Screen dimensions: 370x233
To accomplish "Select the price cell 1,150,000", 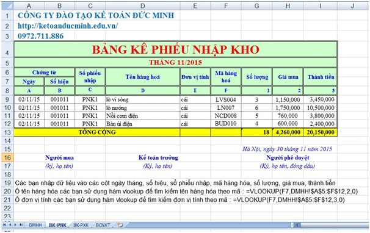I will tap(288, 99).
